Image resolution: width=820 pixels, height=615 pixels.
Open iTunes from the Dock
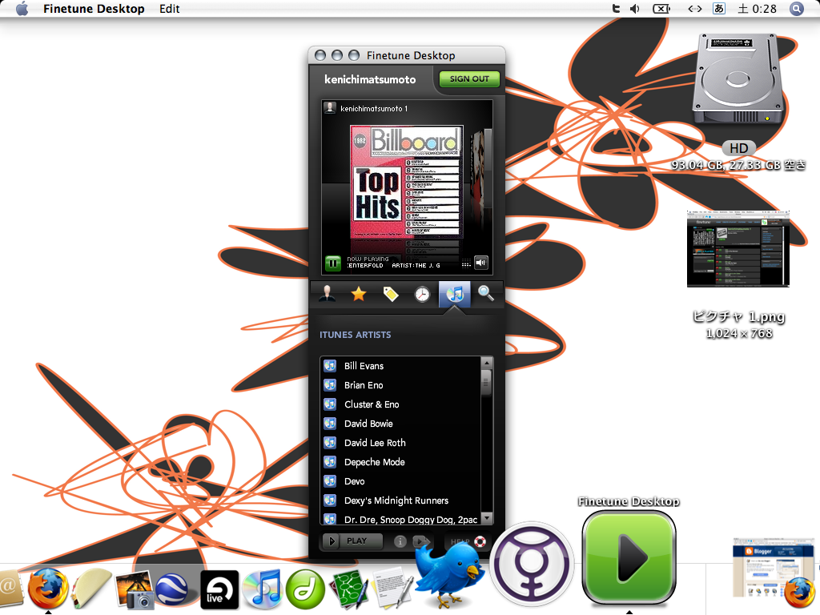pos(263,590)
